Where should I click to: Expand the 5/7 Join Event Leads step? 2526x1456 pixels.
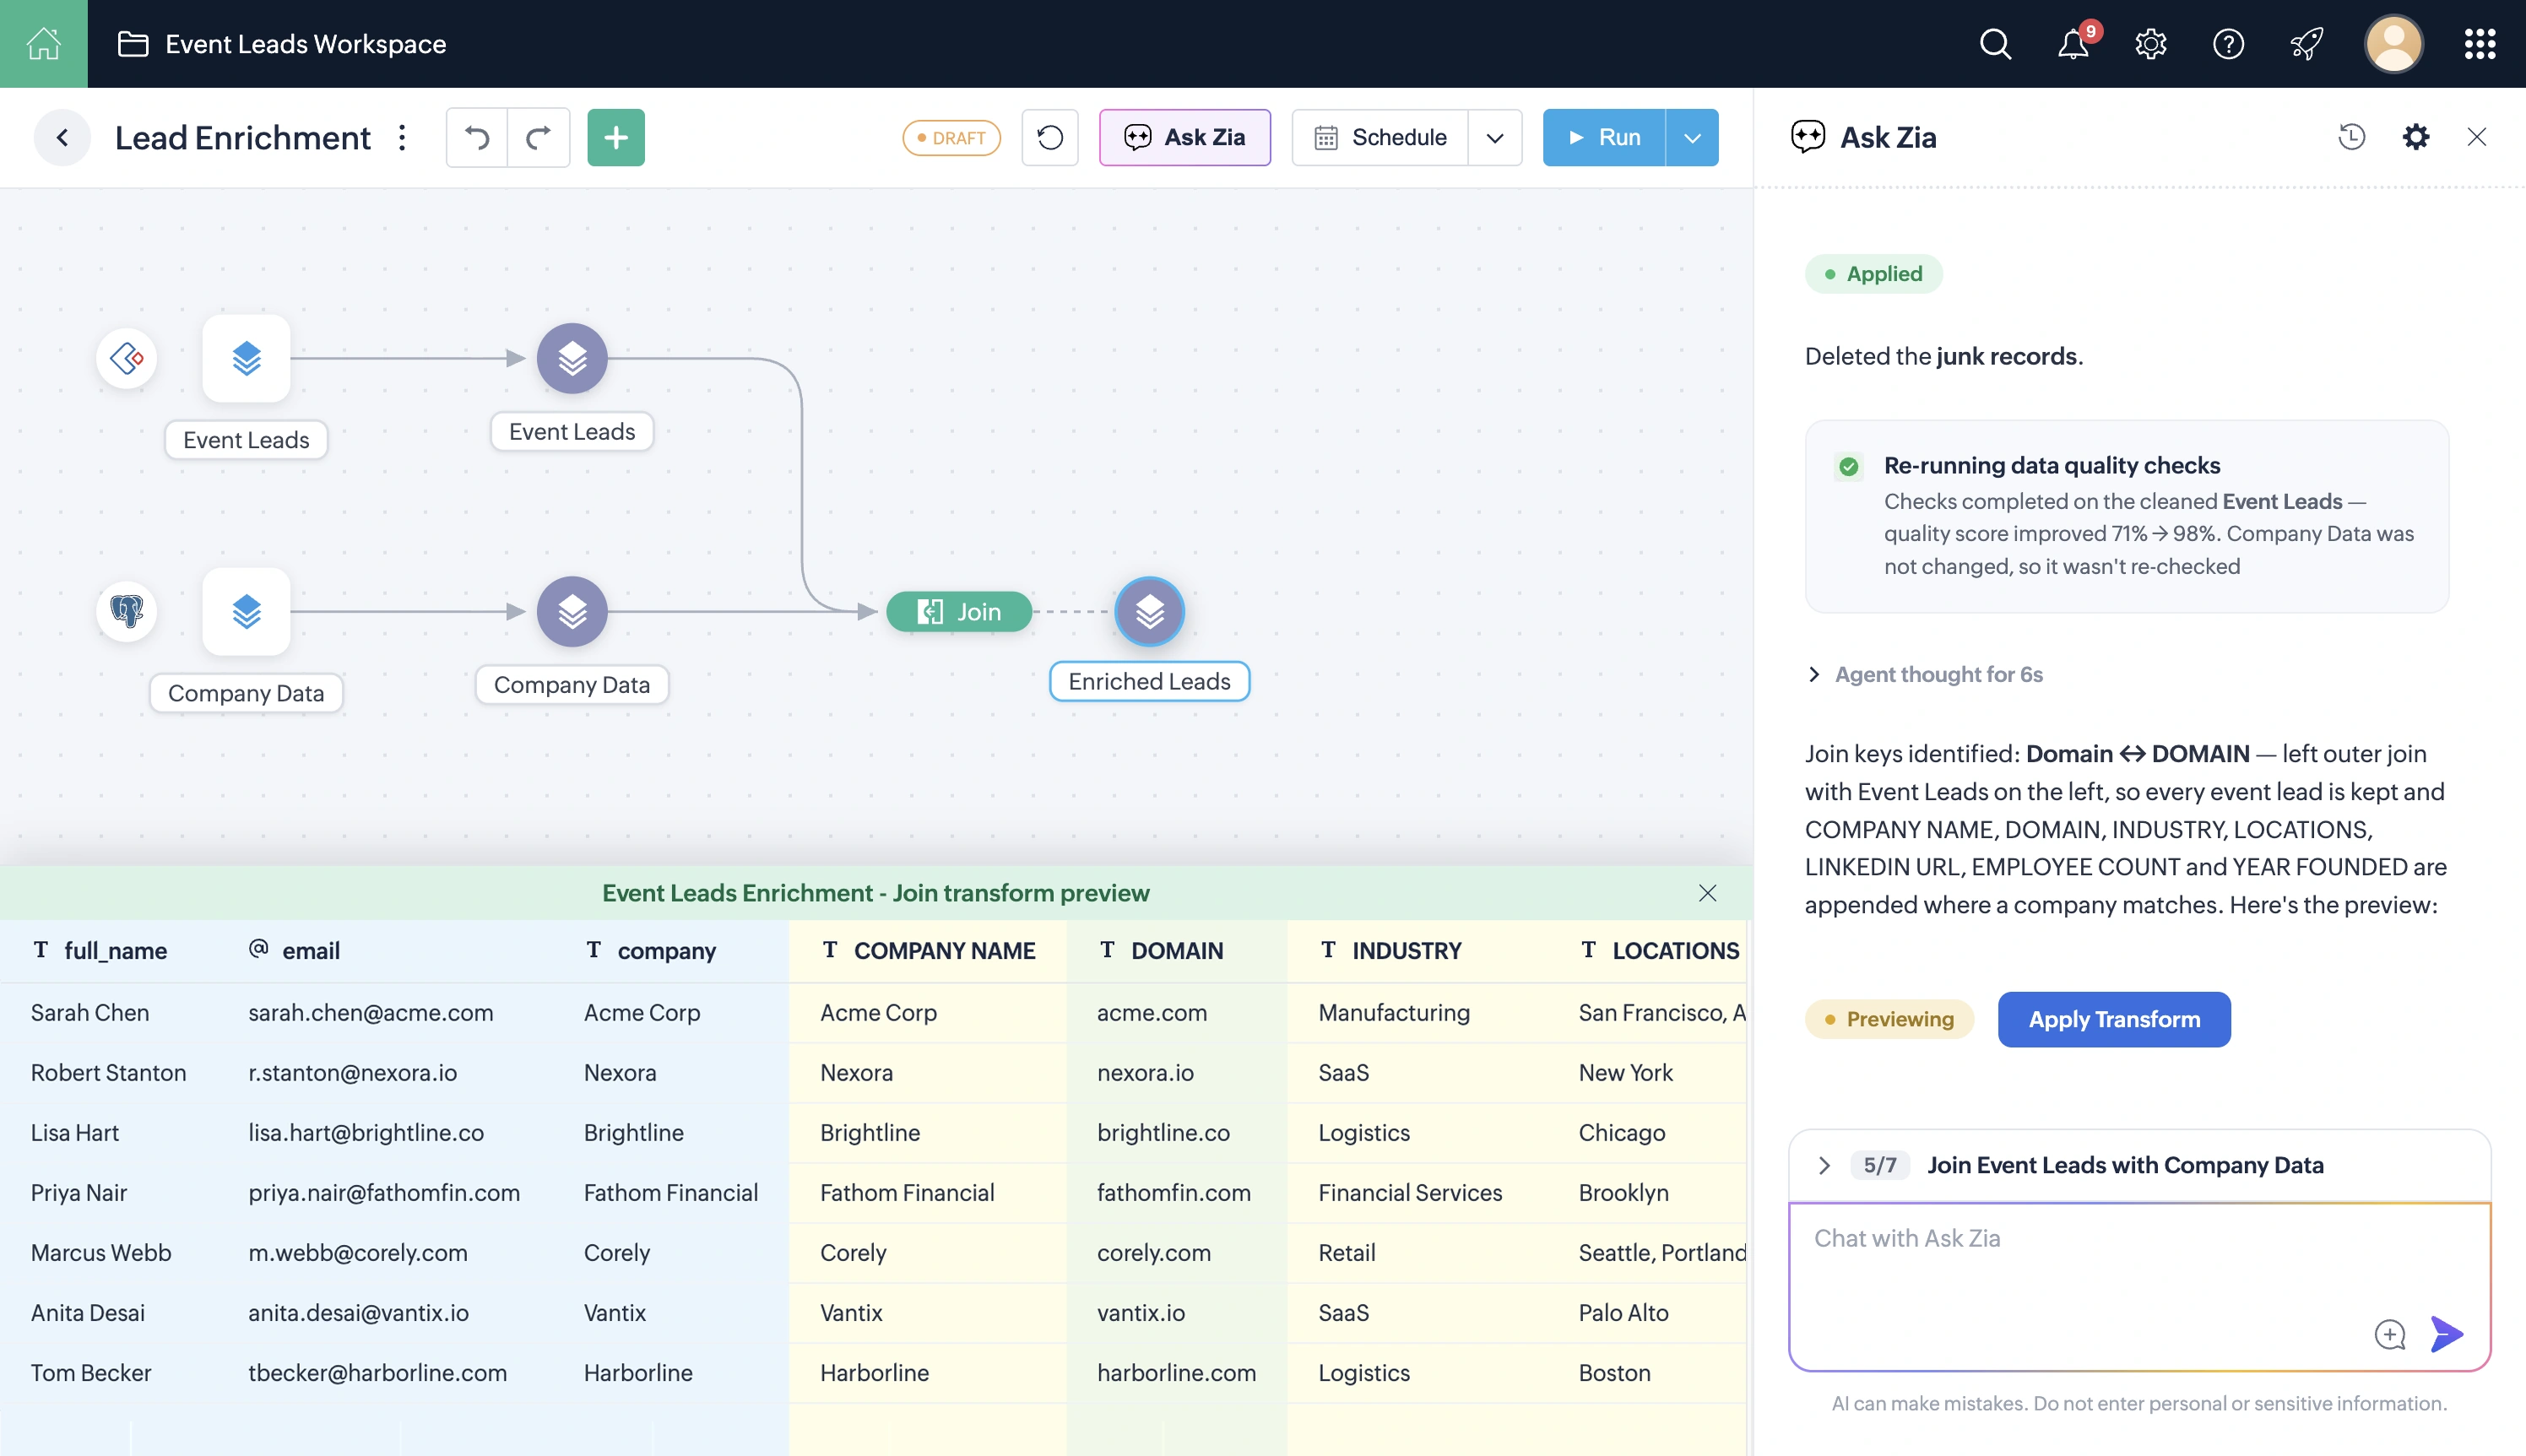coord(1824,1165)
